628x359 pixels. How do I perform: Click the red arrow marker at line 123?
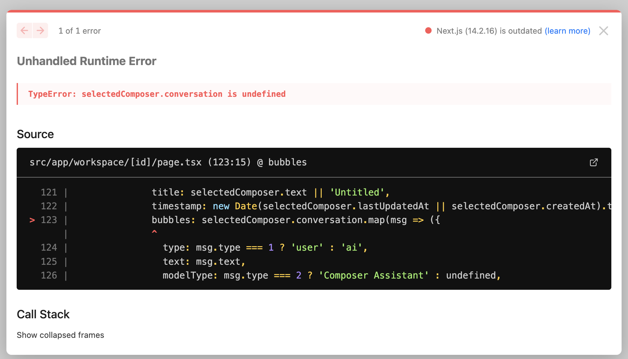32,220
